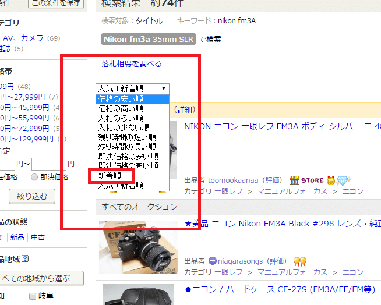The image size is (381, 305).
Task: Choose 残り時間の短い順 option
Action: [132, 137]
